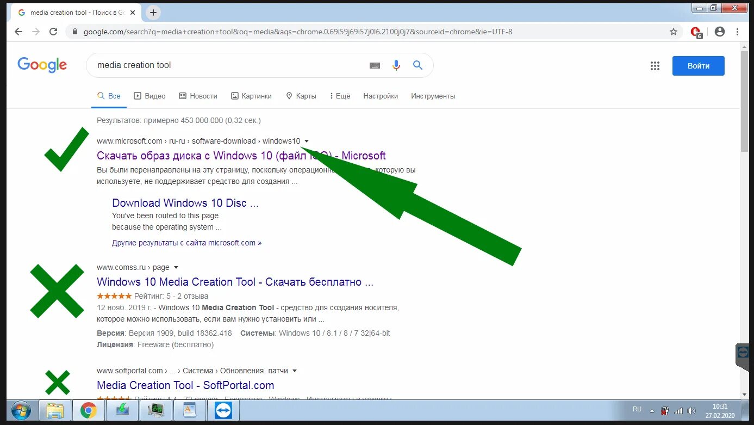Click the browser forward arrow
This screenshot has height=425, width=754.
coord(36,32)
